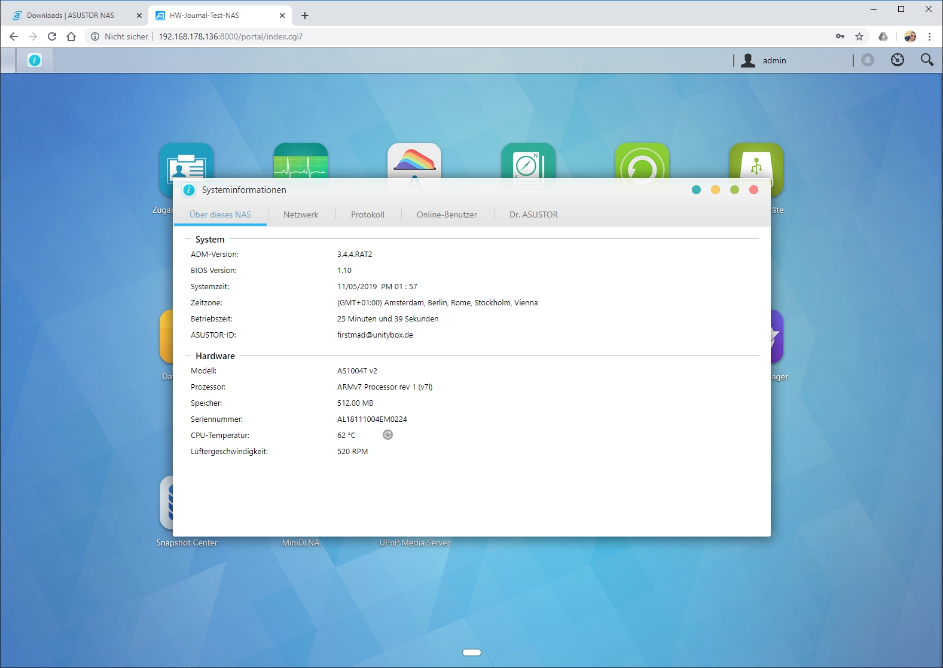Click the ASUSTOR-ID firstmad@unitybox.de
Screen dimensions: 943x668
(x=375, y=335)
